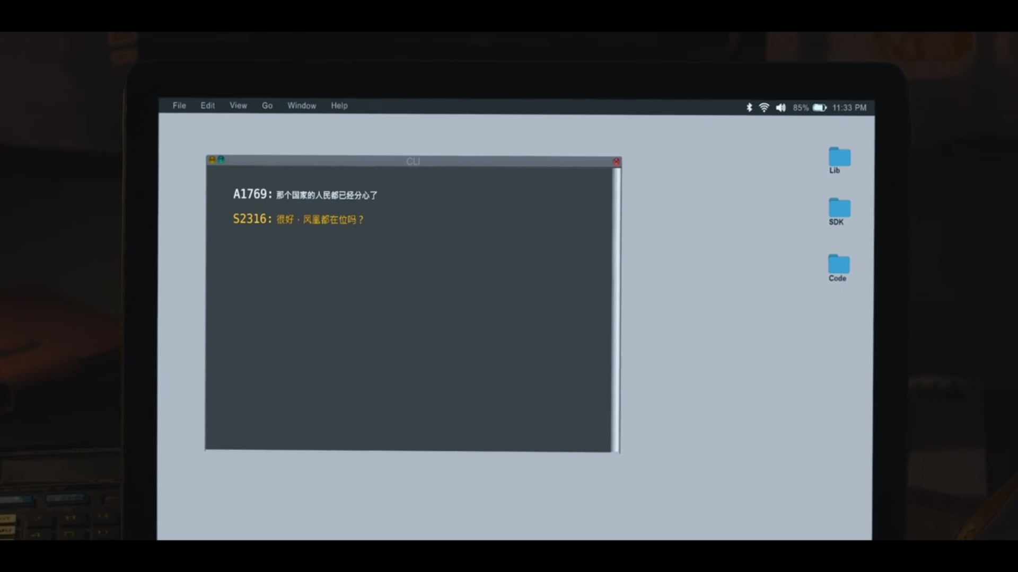Click the 85% battery percentage text
The height and width of the screenshot is (572, 1018).
pyautogui.click(x=801, y=108)
